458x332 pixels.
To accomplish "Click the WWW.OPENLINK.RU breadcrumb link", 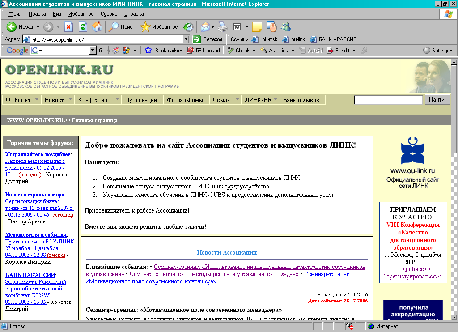I will click(35, 120).
